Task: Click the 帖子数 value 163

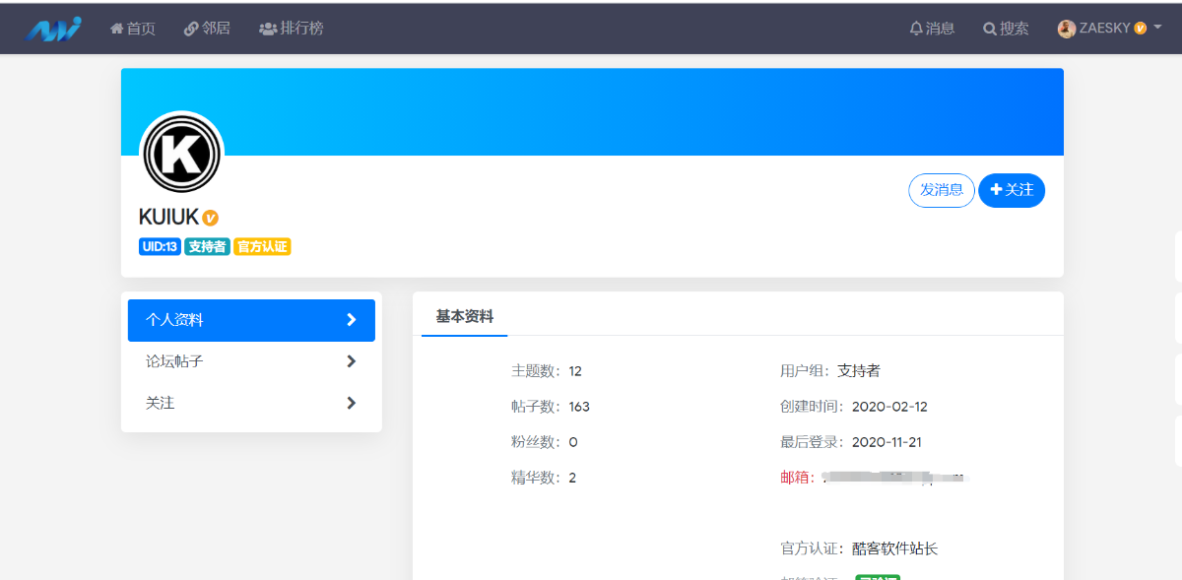Action: pos(579,407)
